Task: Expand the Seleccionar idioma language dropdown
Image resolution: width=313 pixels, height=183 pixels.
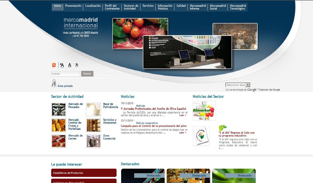Action: pos(238,85)
